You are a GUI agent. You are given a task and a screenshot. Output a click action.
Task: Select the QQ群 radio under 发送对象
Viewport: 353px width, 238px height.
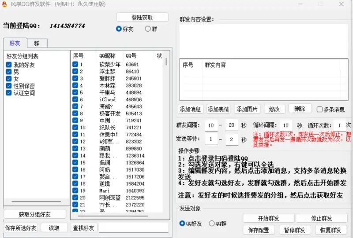(212, 223)
